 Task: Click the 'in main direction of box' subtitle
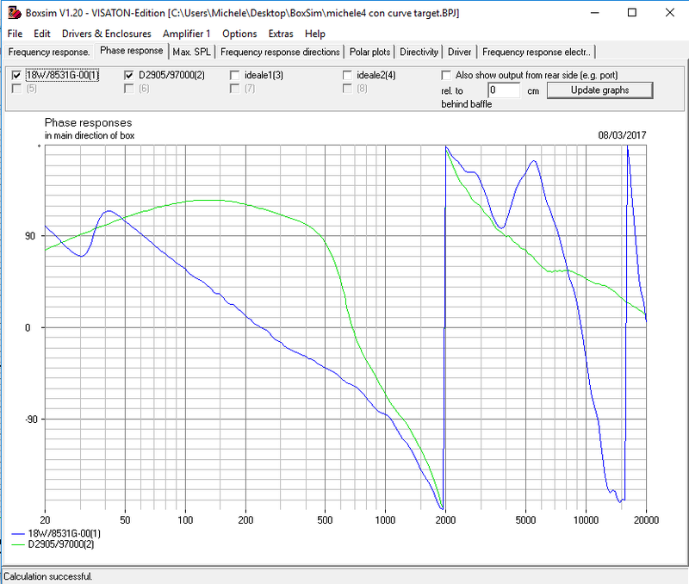[90, 135]
